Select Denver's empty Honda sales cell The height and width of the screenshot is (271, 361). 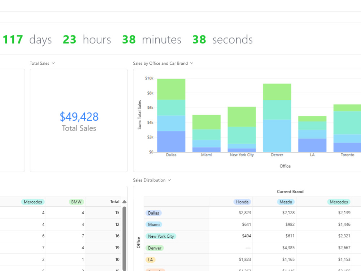point(248,248)
